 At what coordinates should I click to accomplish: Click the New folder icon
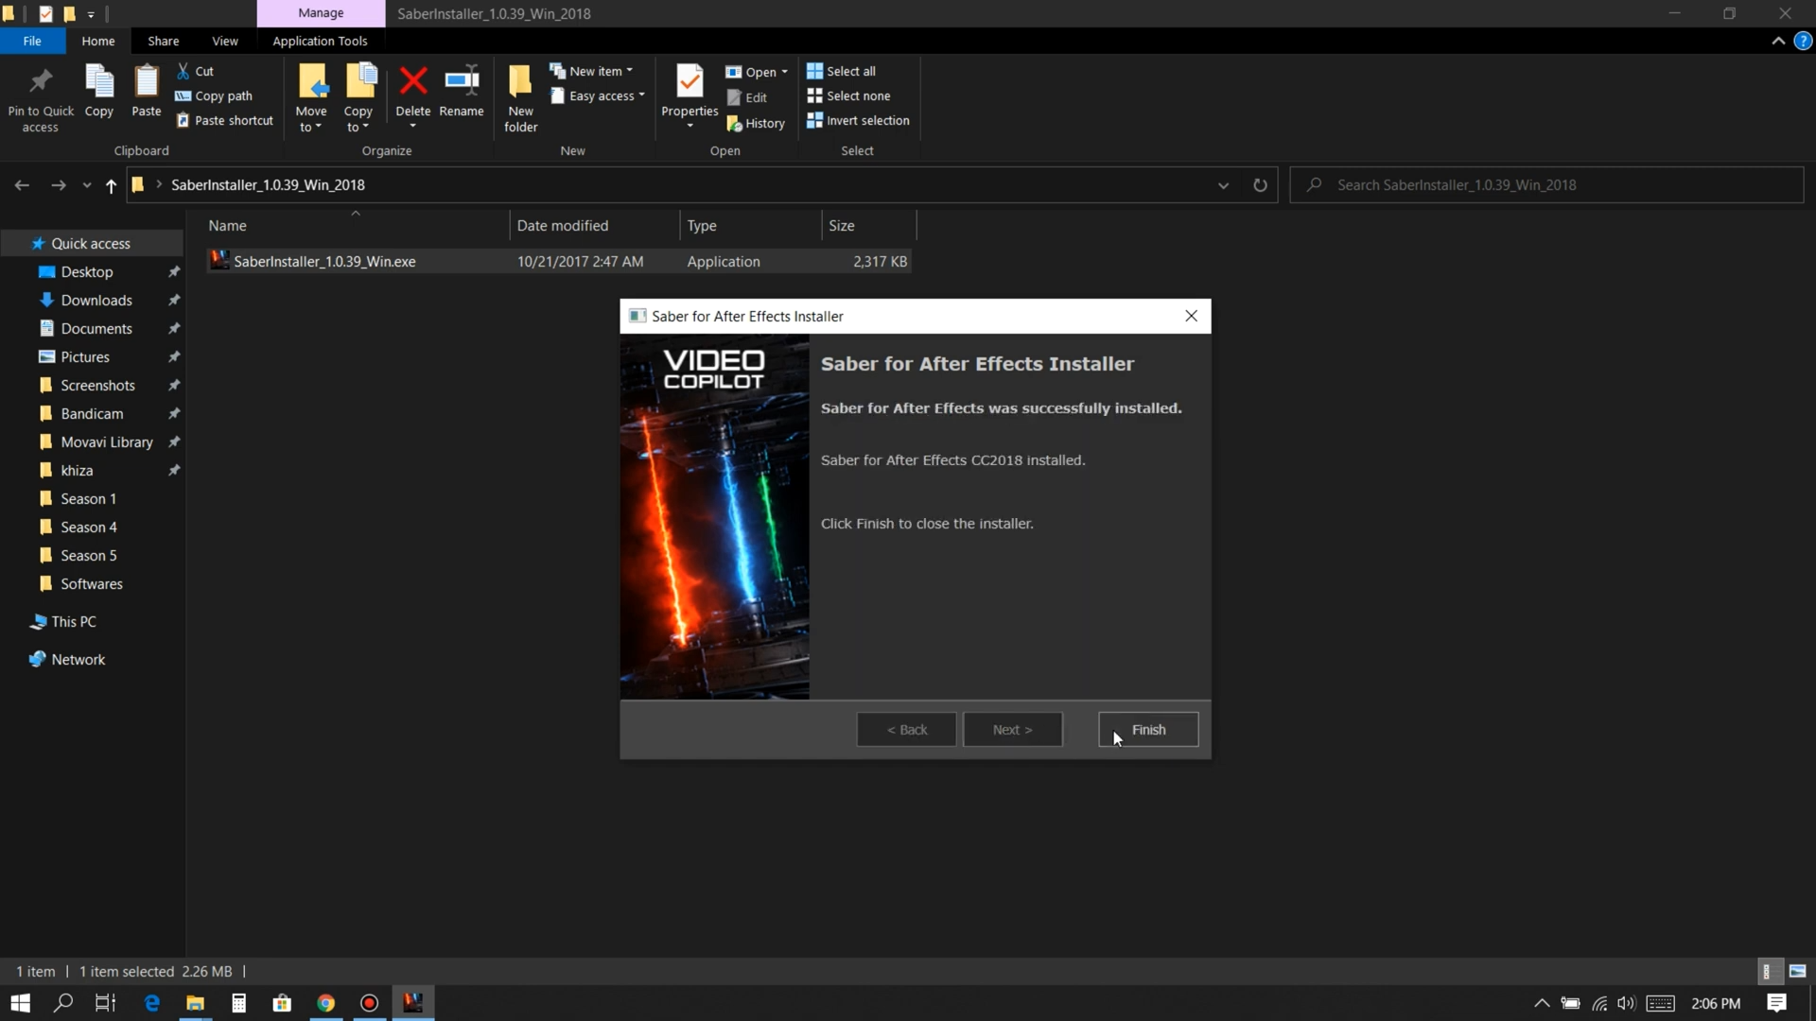[520, 82]
